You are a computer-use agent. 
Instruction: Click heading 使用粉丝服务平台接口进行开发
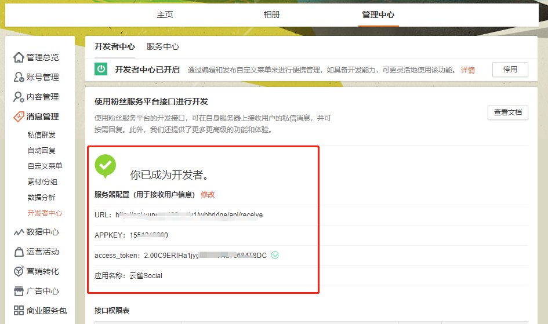151,101
